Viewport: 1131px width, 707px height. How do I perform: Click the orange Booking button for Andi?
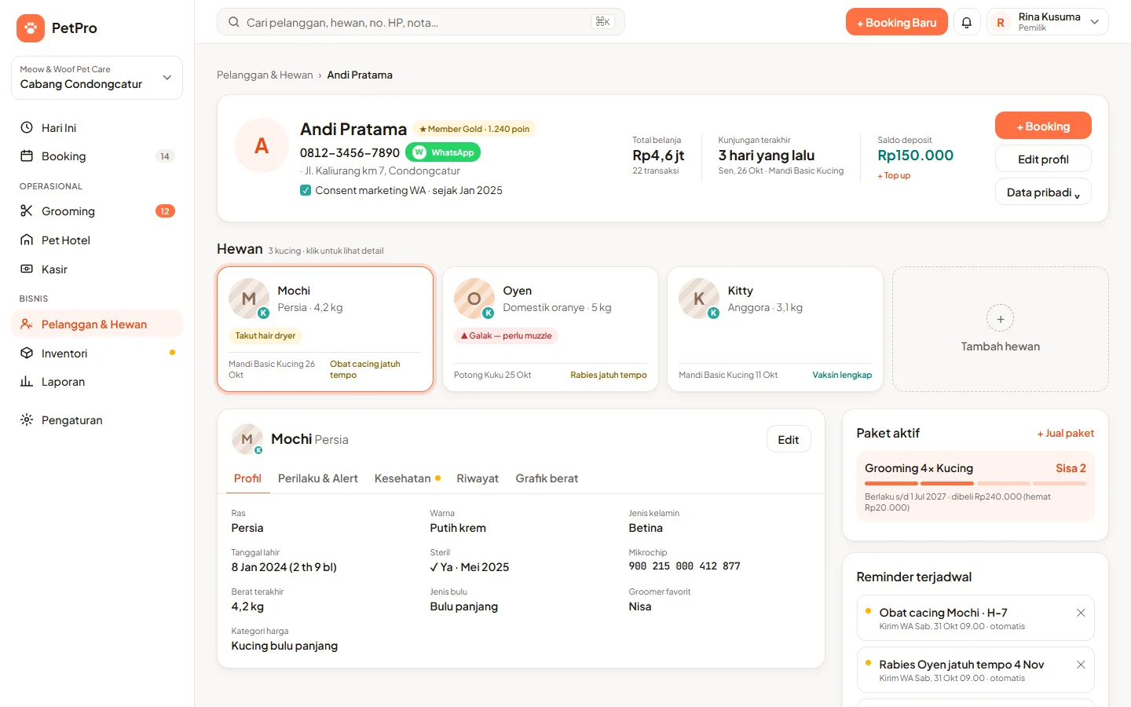click(x=1043, y=126)
